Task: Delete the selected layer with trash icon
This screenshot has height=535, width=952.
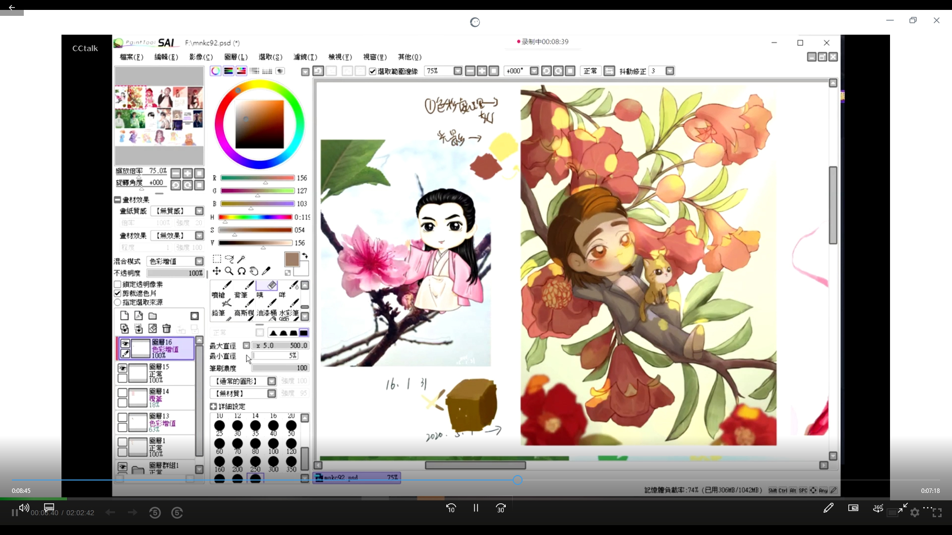Action: coord(167,328)
